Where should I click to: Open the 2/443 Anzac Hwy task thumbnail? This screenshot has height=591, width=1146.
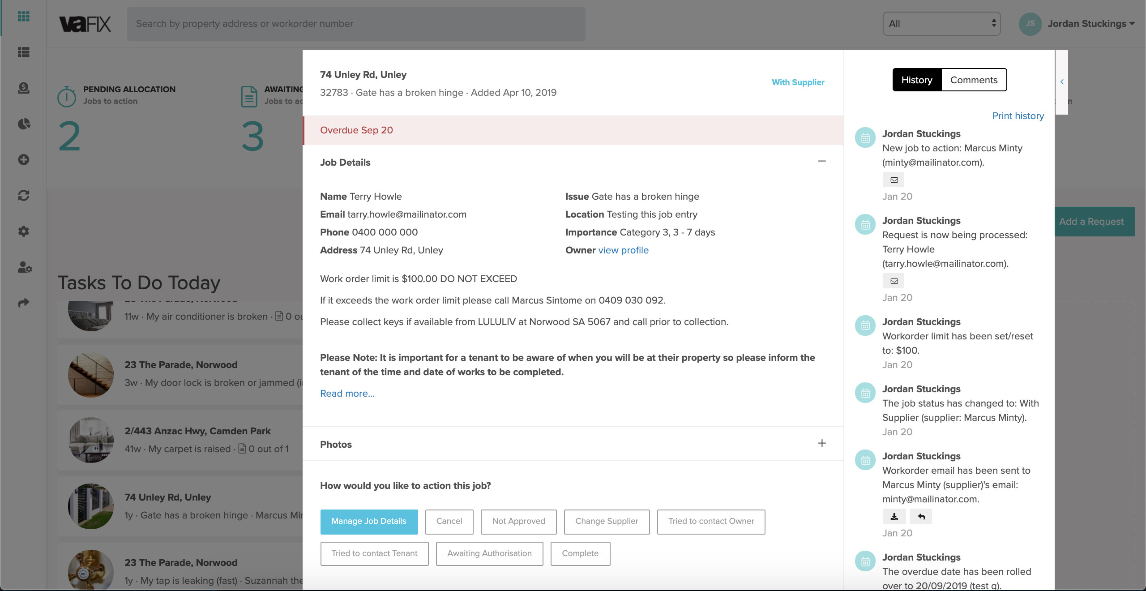(91, 440)
